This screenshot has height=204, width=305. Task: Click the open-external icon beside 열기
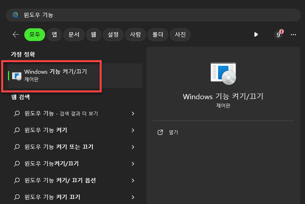pos(160,132)
